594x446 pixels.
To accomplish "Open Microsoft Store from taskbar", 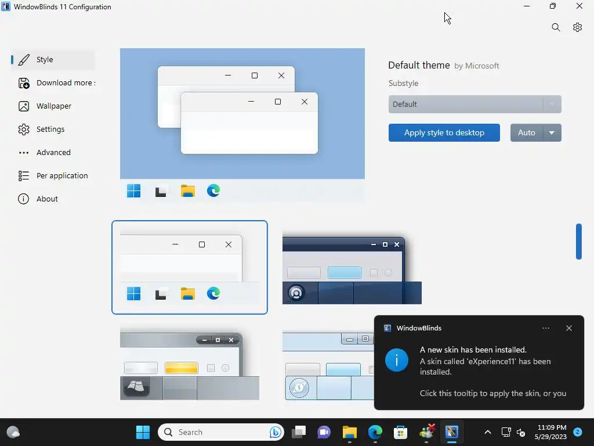I will click(400, 432).
